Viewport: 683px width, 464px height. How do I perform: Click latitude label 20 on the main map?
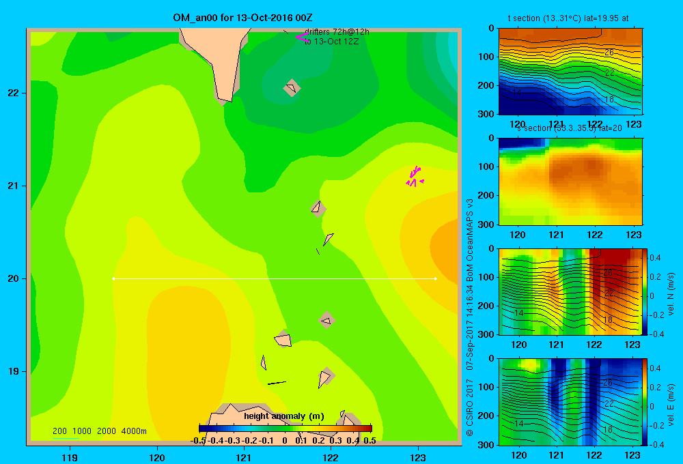14,278
